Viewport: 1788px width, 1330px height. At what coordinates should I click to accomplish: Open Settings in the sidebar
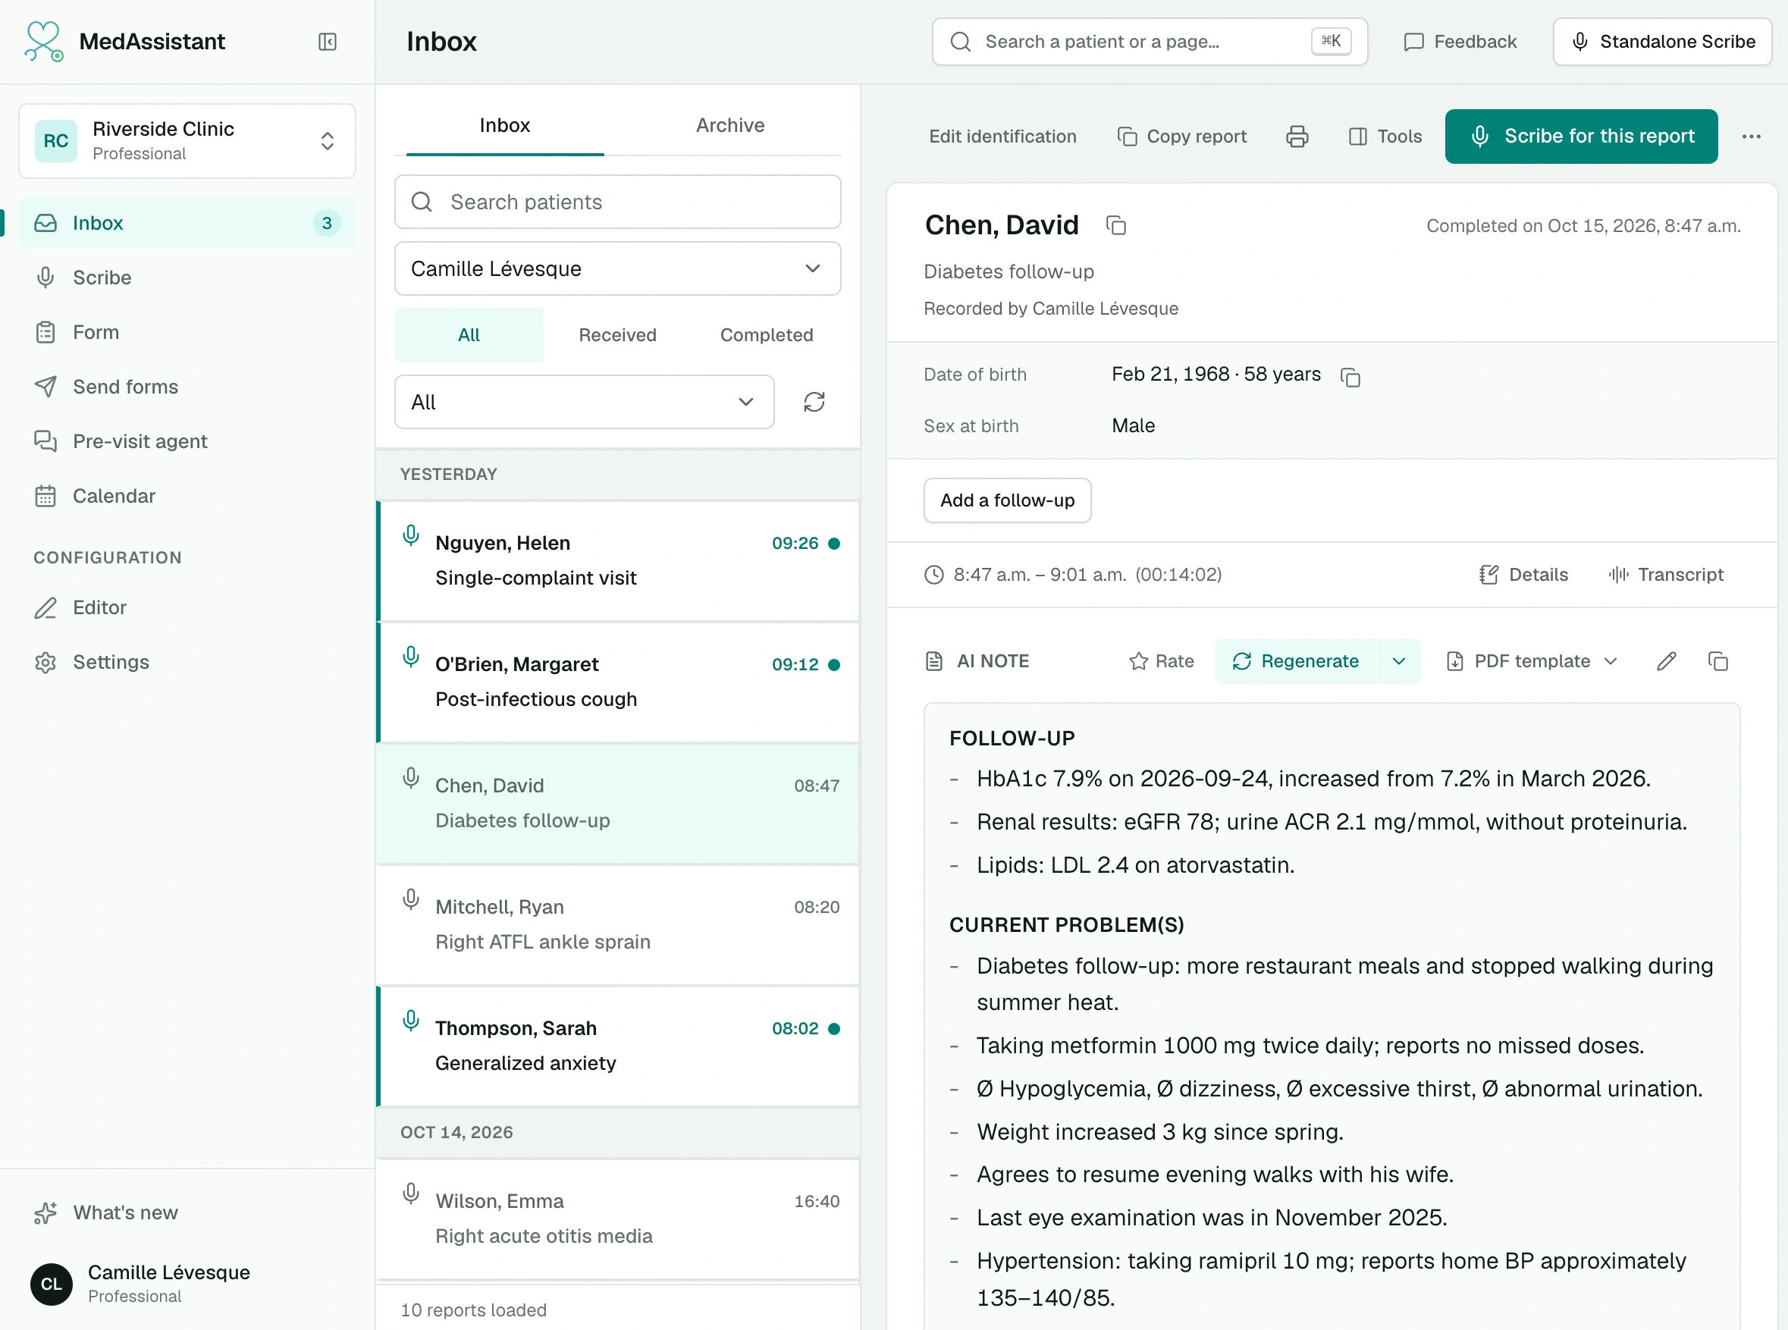tap(187, 663)
